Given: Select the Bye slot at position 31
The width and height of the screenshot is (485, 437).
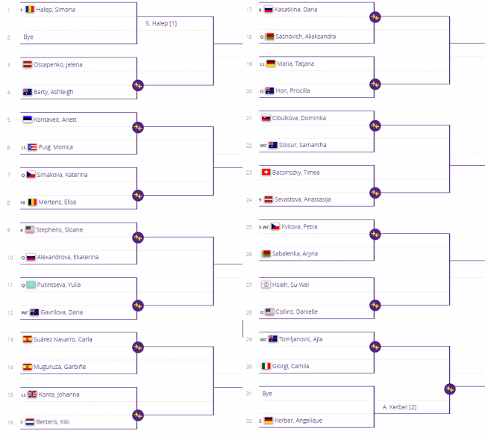Looking at the screenshot, I should [x=268, y=393].
